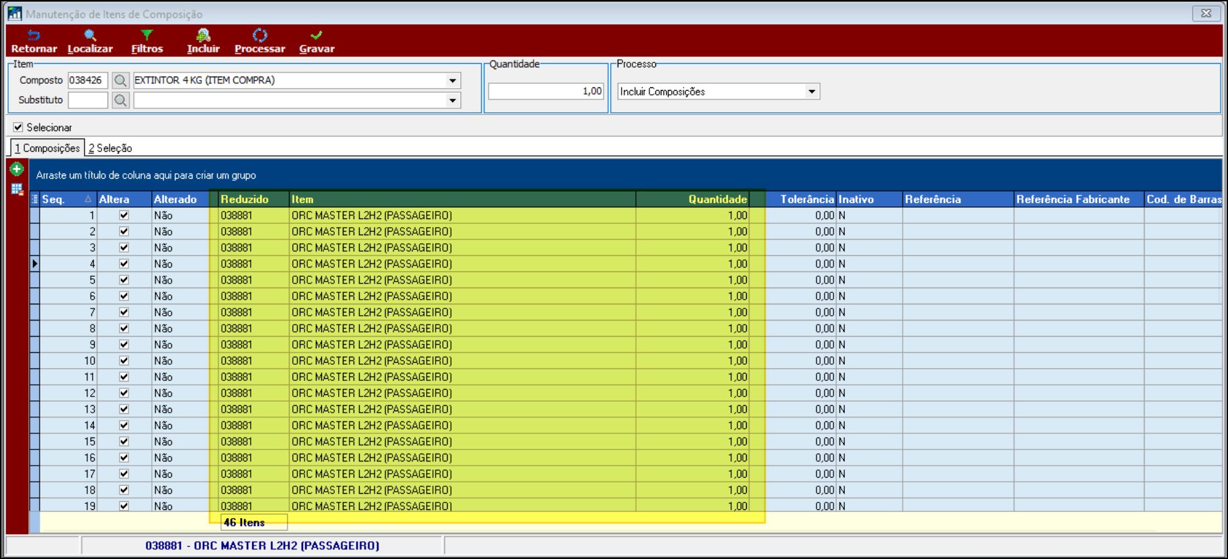The width and height of the screenshot is (1228, 559).
Task: Save with the Gravar checkmark
Action: point(317,42)
